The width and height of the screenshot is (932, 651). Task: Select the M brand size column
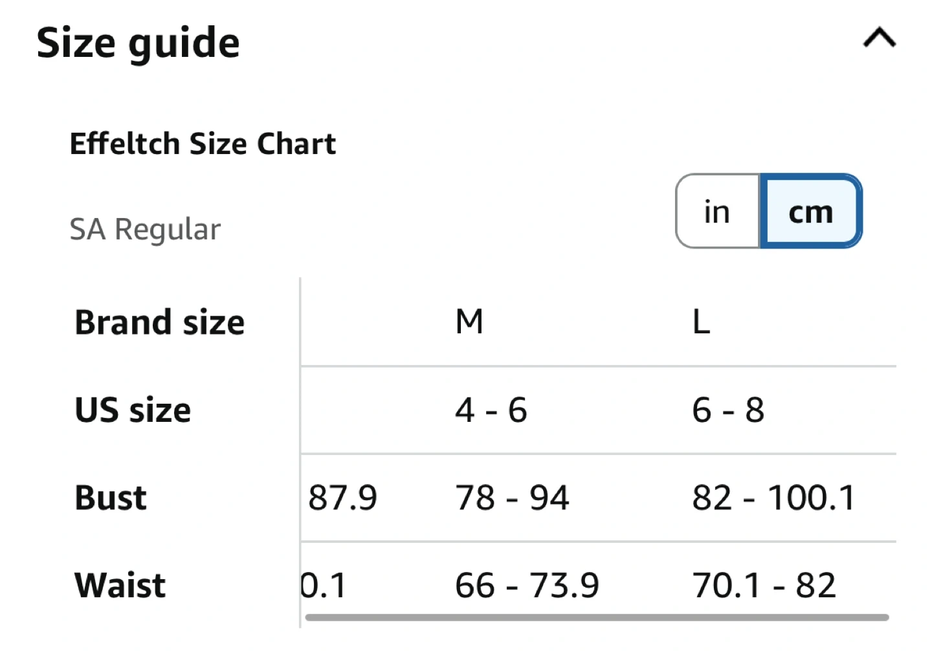pyautogui.click(x=469, y=322)
